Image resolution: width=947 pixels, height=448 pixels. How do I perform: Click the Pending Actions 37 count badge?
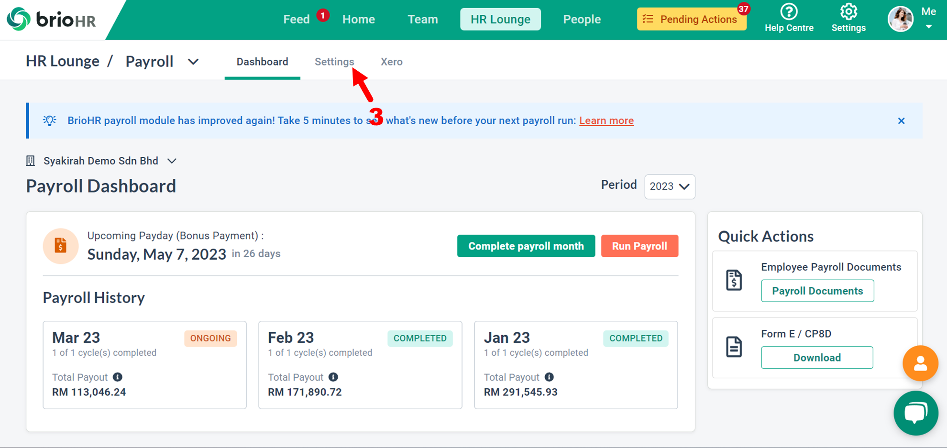point(743,9)
